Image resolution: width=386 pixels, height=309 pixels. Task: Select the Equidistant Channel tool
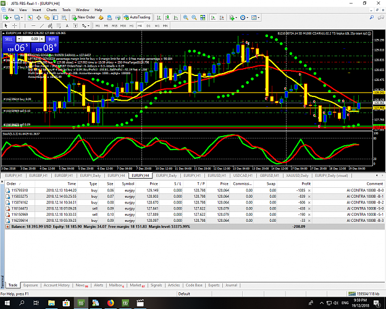click(50, 25)
